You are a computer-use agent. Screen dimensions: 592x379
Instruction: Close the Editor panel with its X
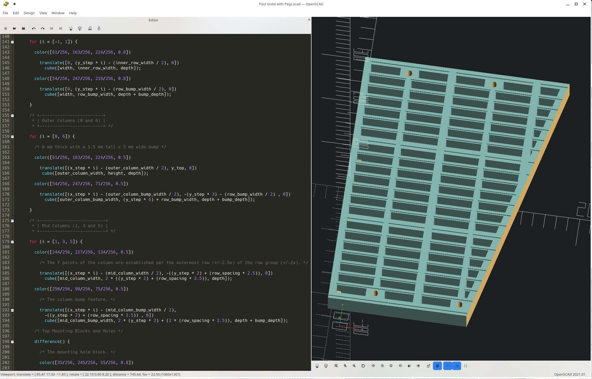(309, 20)
